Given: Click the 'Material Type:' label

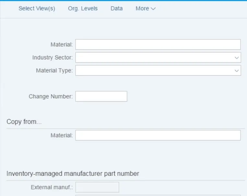Looking at the screenshot, I should click(54, 70).
